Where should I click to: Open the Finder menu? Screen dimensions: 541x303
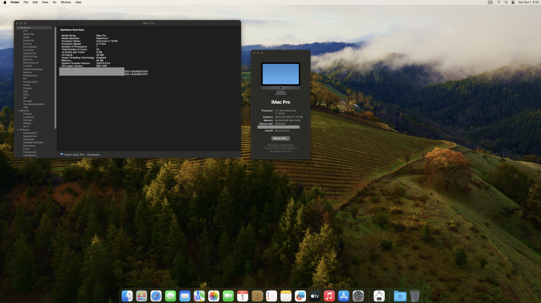coord(15,2)
